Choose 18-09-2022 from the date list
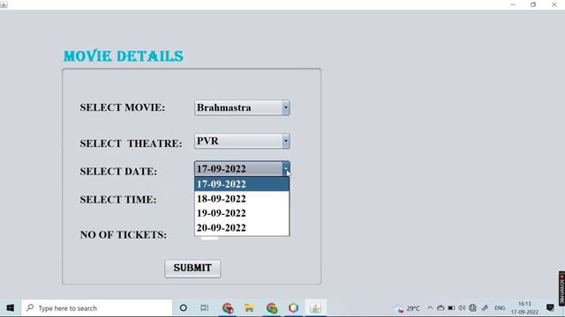 (242, 199)
